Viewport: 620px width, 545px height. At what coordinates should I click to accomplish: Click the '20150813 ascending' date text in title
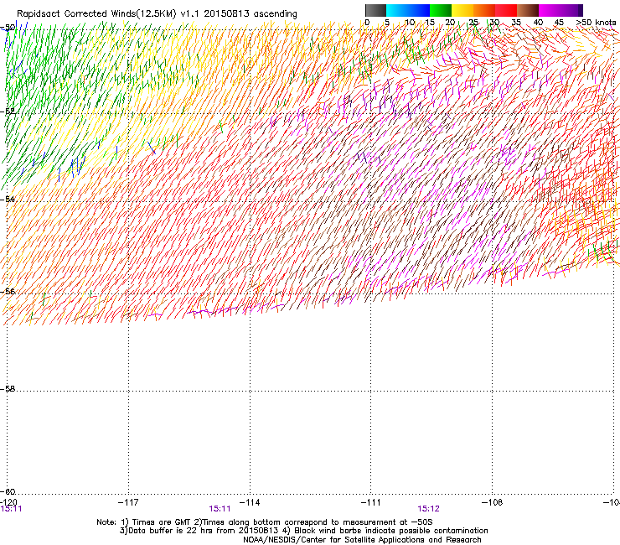point(251,13)
